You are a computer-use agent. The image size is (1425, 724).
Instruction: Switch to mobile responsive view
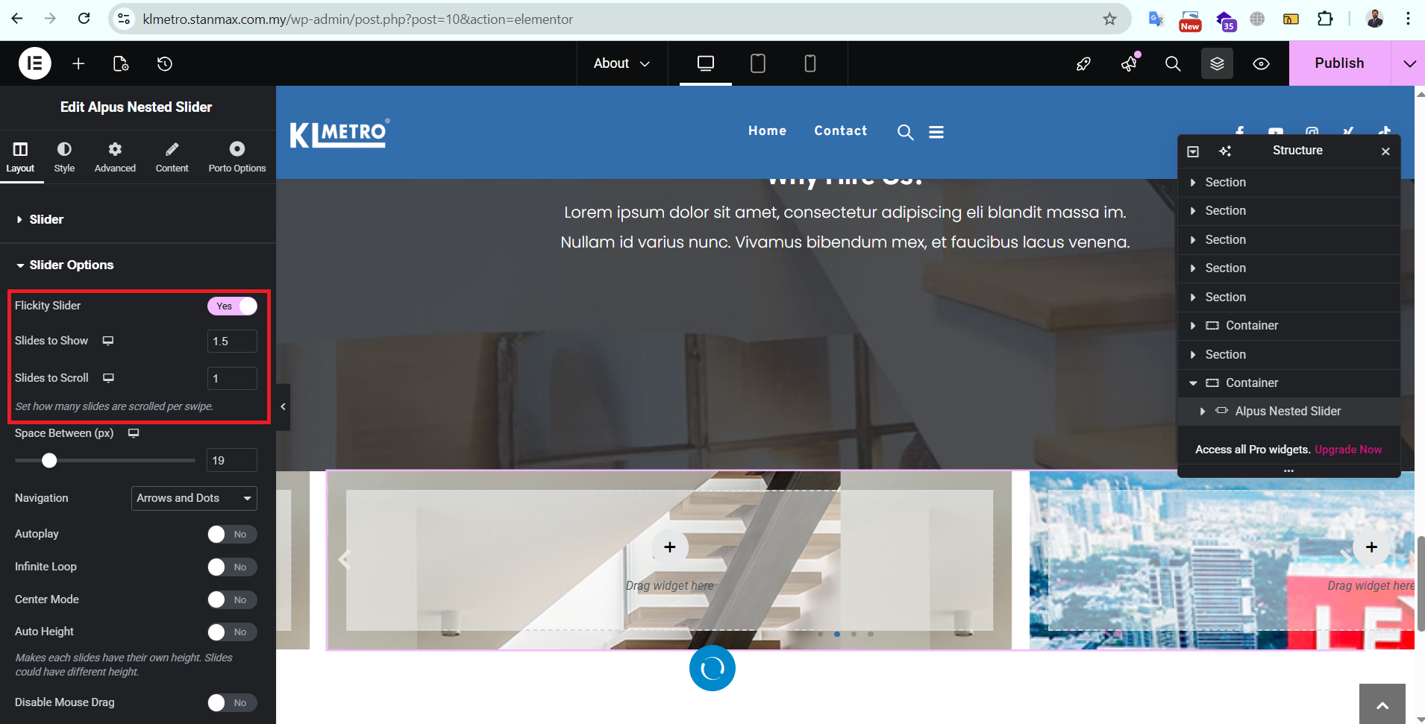tap(810, 63)
